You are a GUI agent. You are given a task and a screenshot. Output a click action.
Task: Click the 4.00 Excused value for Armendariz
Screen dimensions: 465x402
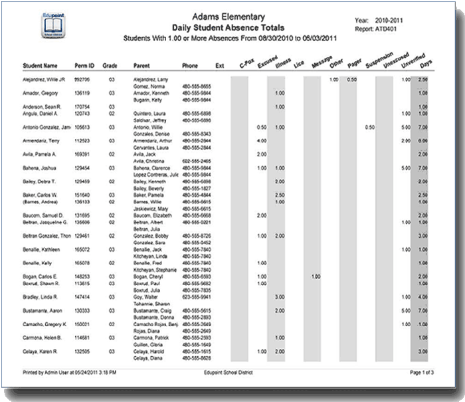[x=262, y=141]
